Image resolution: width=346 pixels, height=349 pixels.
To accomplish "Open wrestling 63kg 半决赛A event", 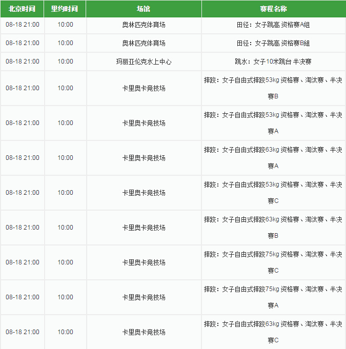I will click(273, 158).
